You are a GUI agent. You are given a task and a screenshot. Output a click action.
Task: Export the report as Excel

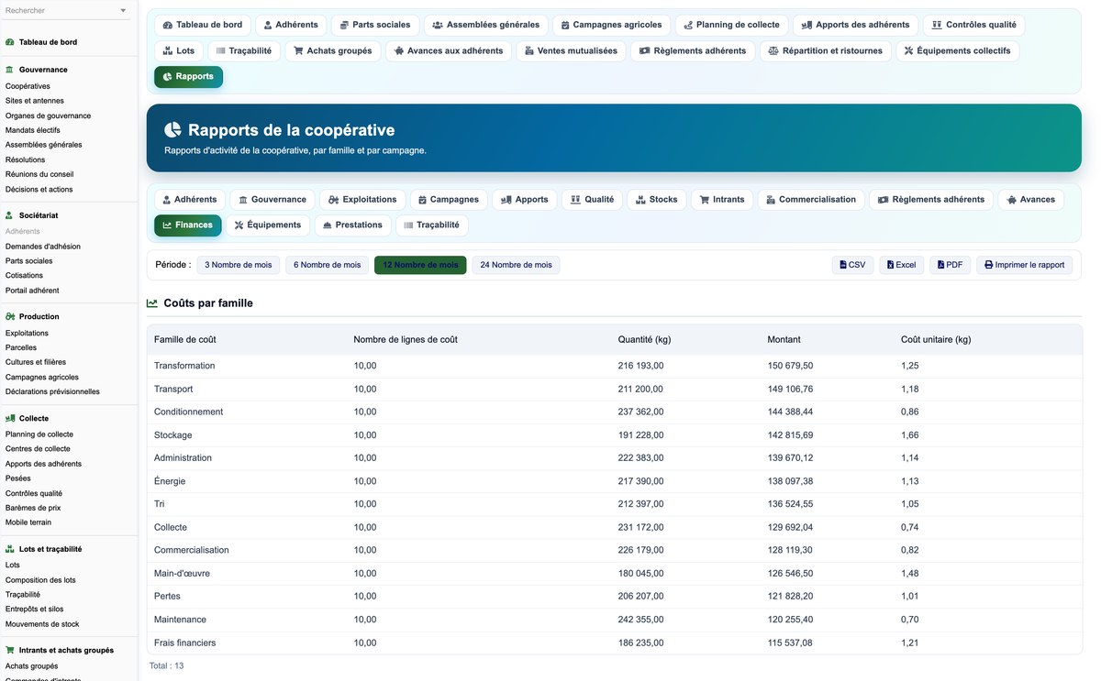point(902,265)
